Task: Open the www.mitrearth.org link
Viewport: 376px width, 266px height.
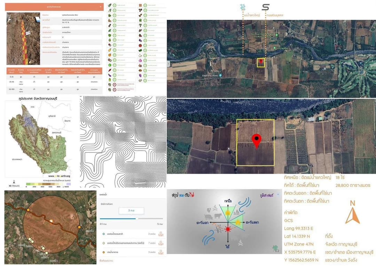Action: tap(59, 176)
